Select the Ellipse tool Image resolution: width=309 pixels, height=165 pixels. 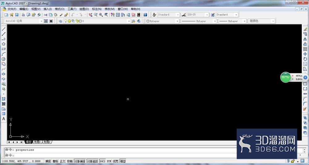3,74
